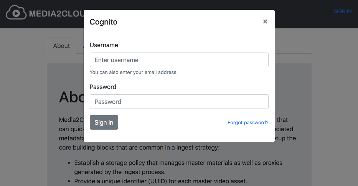Click the unique identifier (UUID) bullet point

160,181
